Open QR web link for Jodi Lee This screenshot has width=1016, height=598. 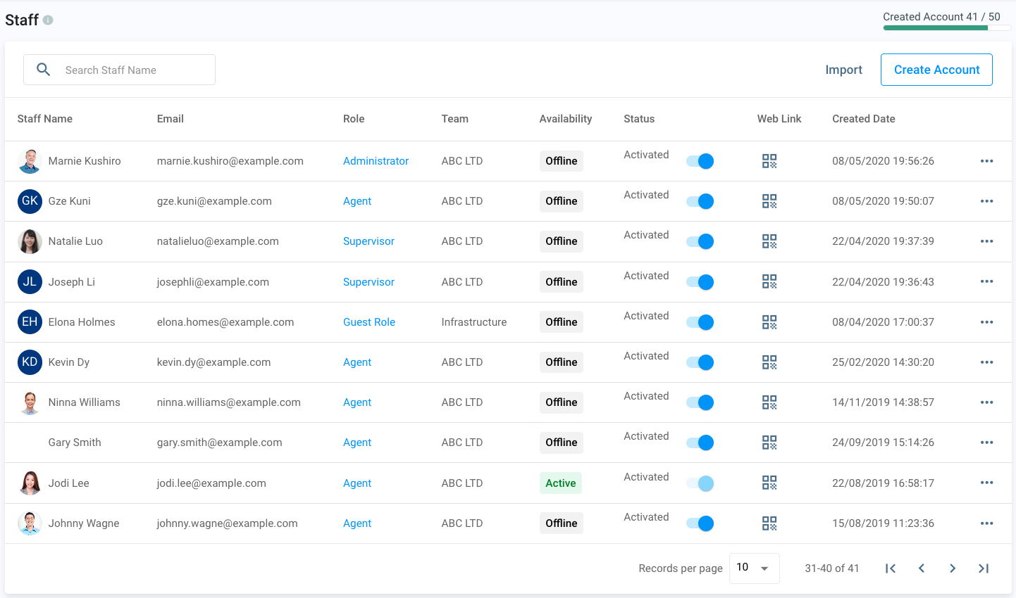point(769,483)
